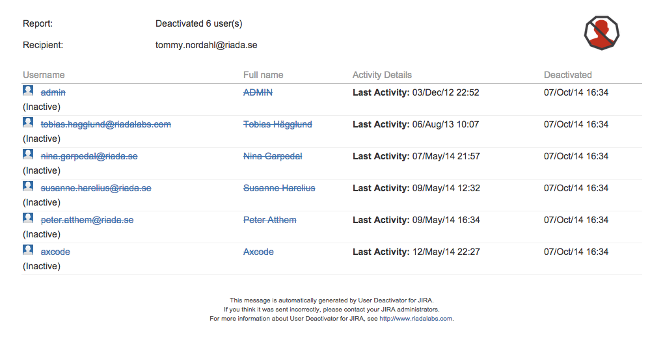The image size is (663, 346).
Task: Open the admin username link
Action: click(53, 92)
